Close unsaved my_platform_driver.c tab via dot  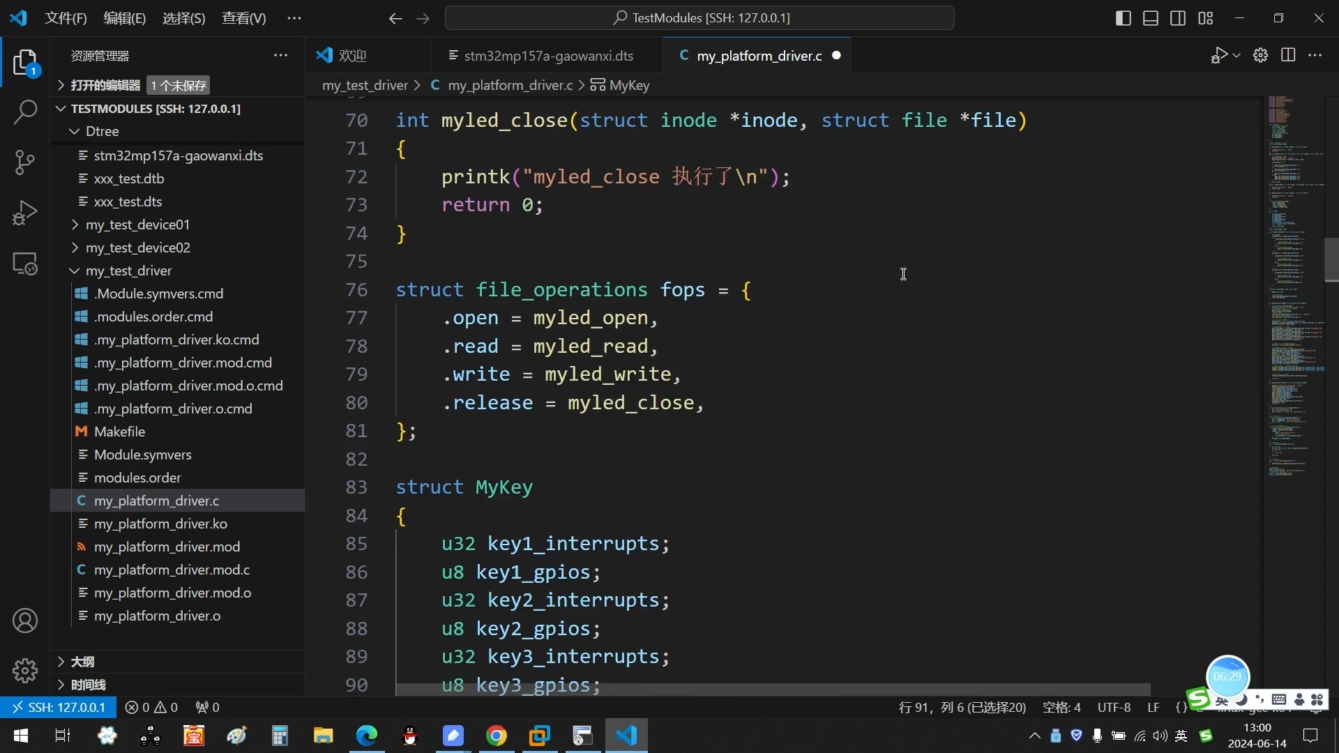(x=836, y=55)
